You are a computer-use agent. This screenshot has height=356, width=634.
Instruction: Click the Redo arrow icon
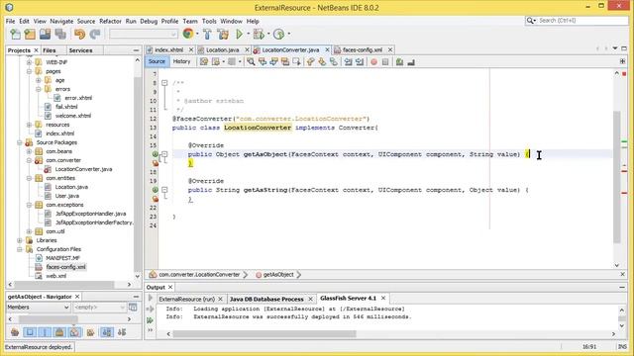pyautogui.click(x=95, y=35)
